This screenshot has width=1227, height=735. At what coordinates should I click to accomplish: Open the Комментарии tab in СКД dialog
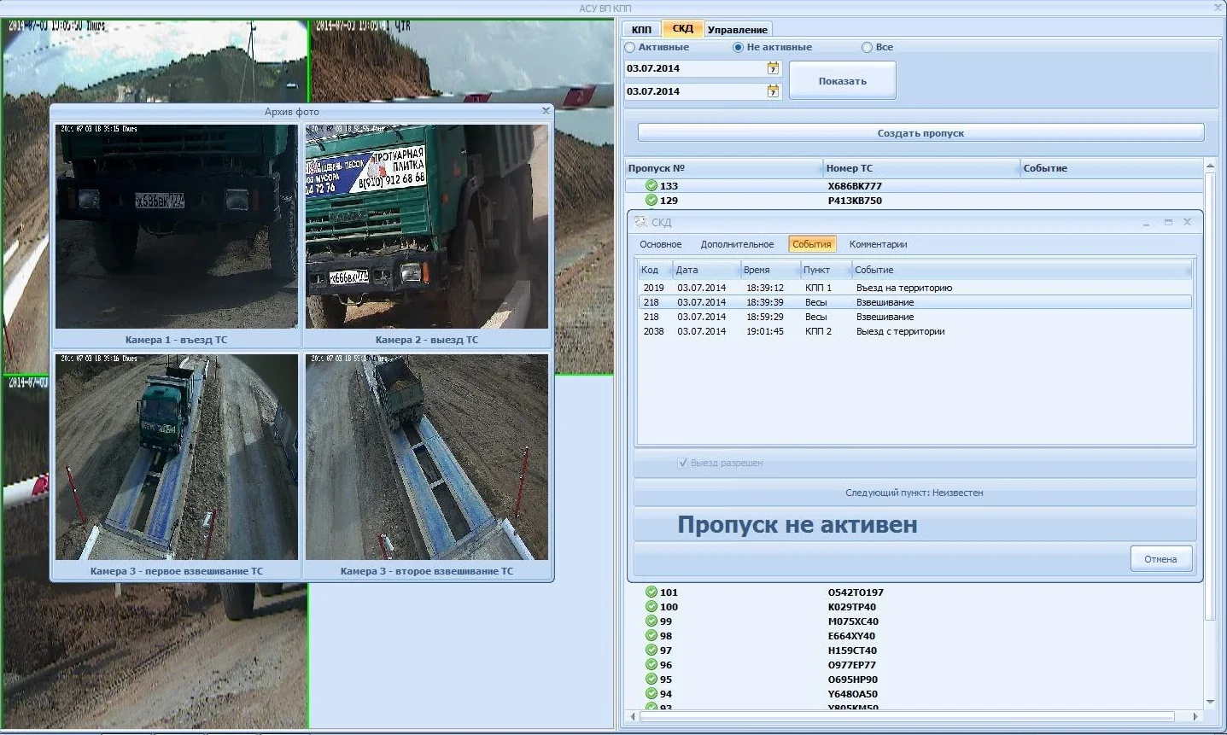point(878,244)
